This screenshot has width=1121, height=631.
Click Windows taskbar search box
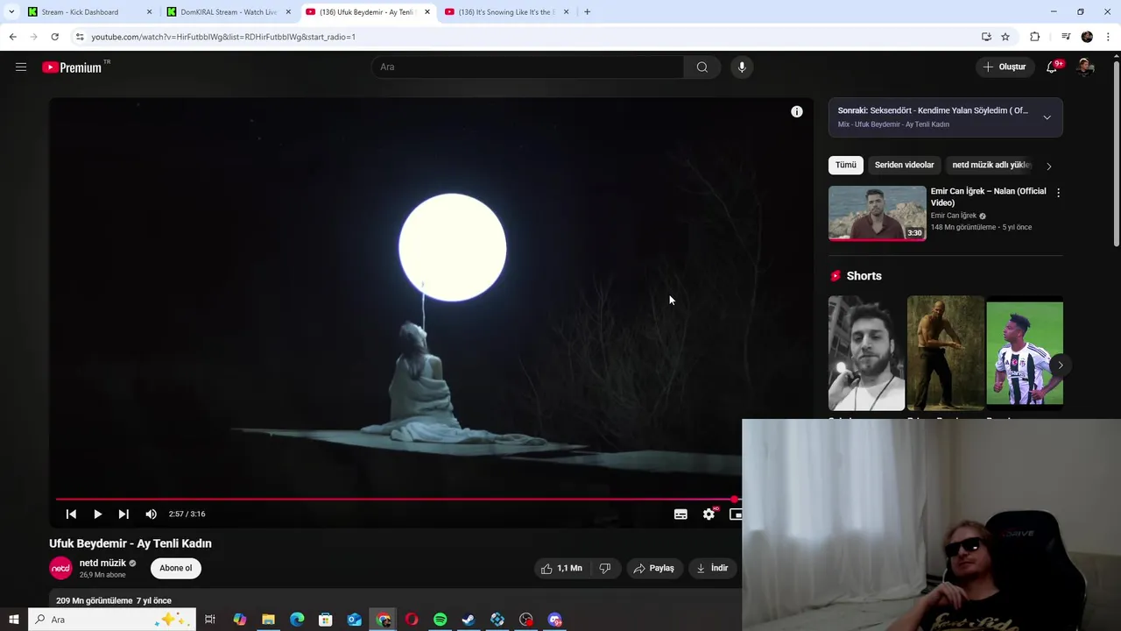click(111, 620)
